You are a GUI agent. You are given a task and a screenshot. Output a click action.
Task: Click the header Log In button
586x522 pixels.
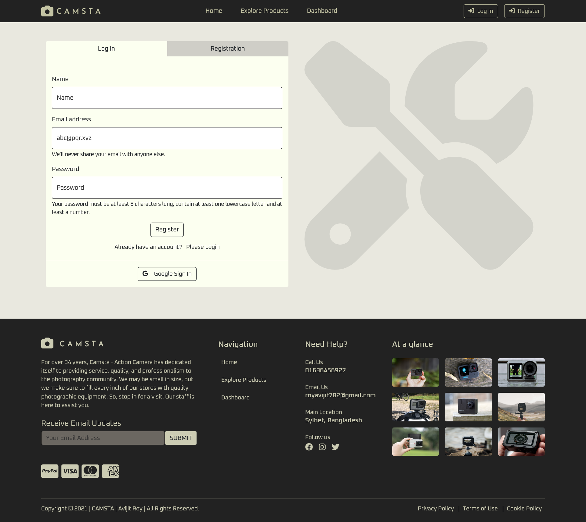[x=481, y=11]
